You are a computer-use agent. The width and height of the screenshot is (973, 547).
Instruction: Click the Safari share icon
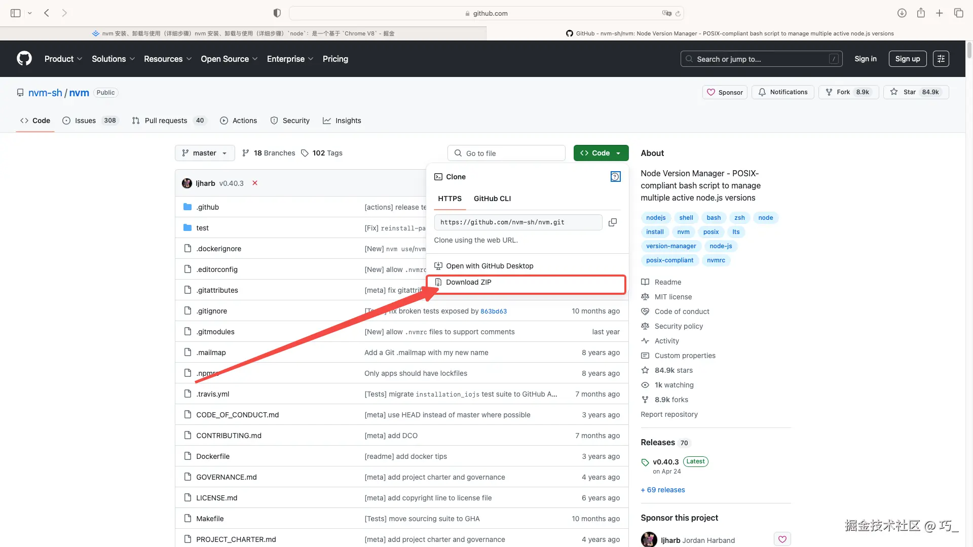[x=921, y=13]
